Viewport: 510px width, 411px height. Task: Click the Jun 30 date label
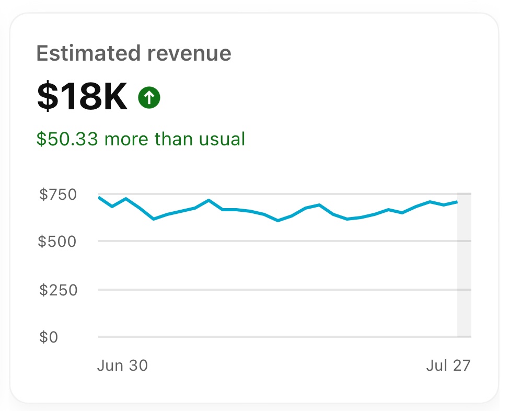(x=123, y=366)
